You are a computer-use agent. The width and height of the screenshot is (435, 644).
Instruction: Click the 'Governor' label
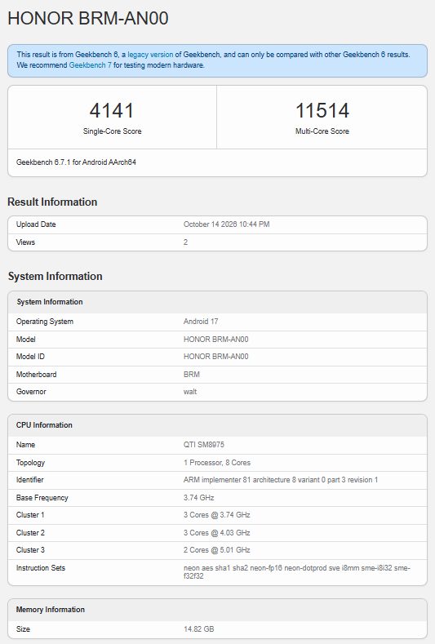[31, 392]
